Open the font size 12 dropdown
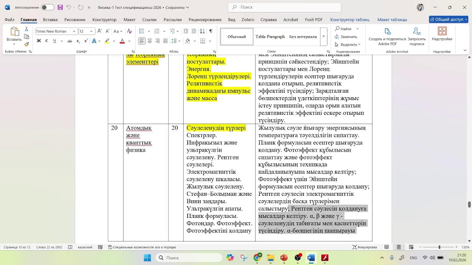 click(91, 31)
